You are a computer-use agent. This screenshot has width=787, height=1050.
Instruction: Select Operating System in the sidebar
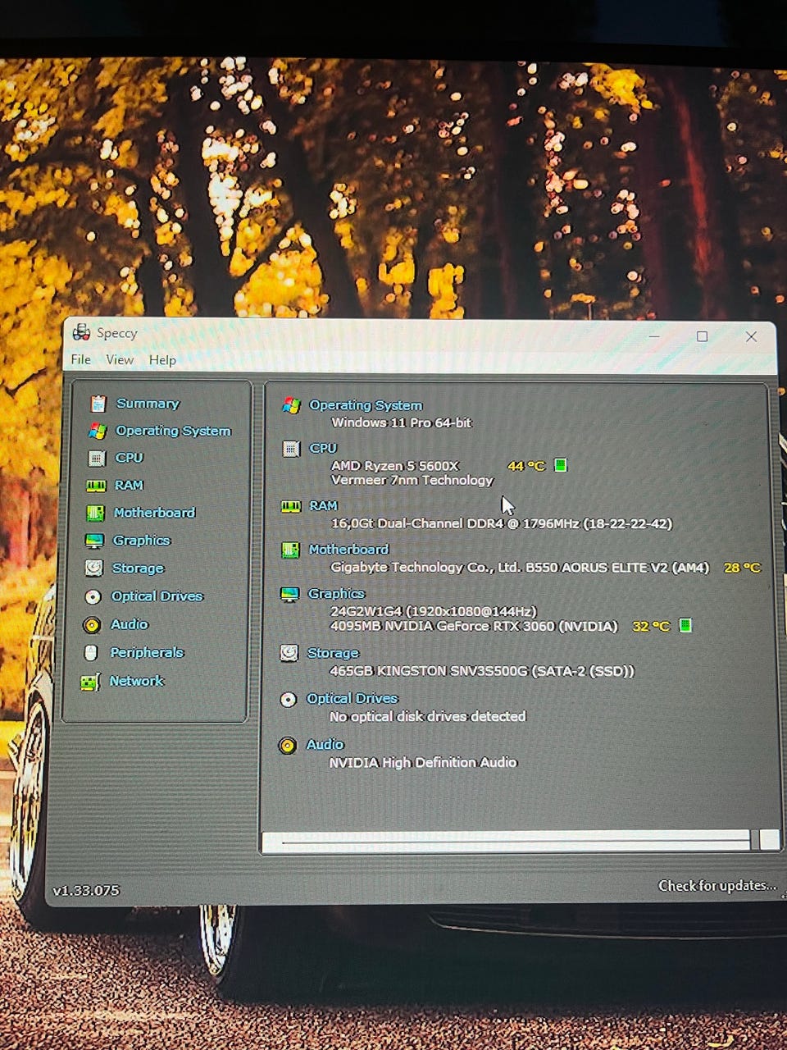(173, 431)
